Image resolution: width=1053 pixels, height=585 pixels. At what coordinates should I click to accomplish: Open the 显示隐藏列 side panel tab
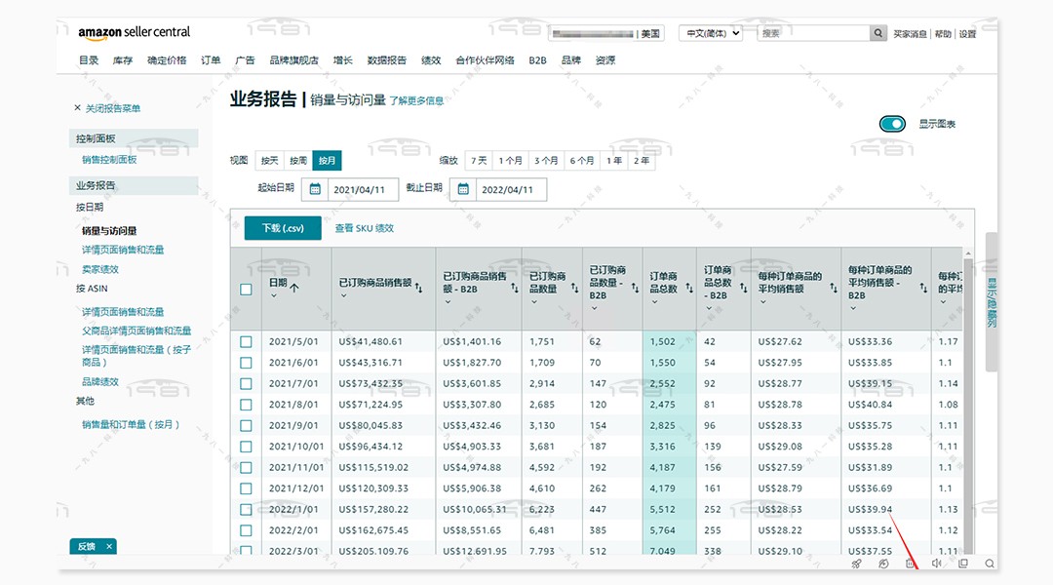(x=992, y=302)
